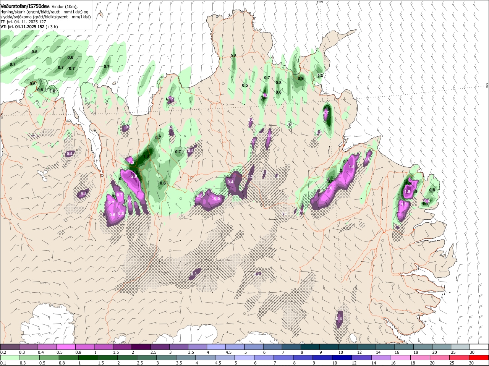Click the "0.3" value in the central highlands
This screenshot has height=366, width=489.
tap(194, 274)
